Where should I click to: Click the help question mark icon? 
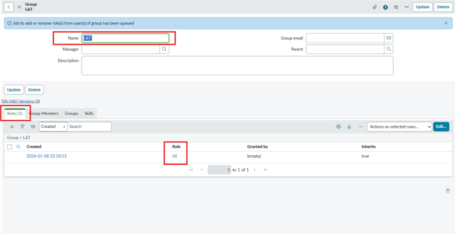(386, 7)
